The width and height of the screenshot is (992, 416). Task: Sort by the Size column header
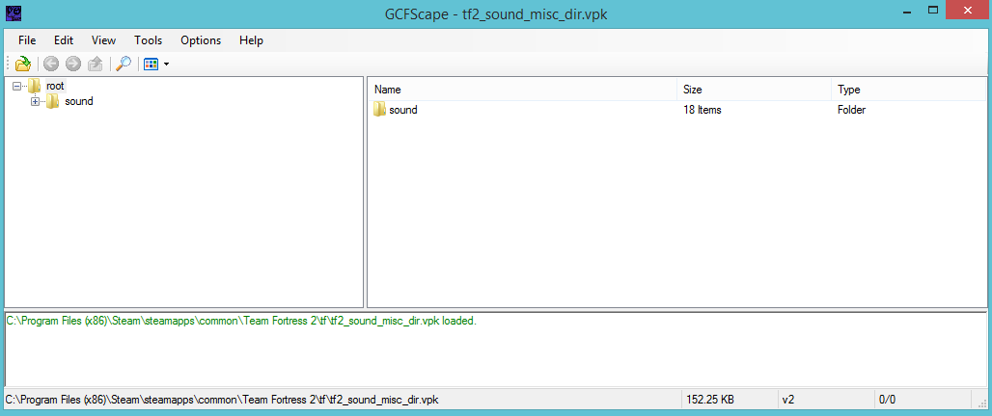coord(754,90)
